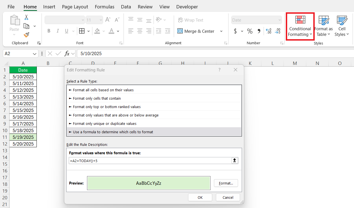This screenshot has height=208, width=354.
Task: Click Merge & Center button
Action: coord(196,31)
